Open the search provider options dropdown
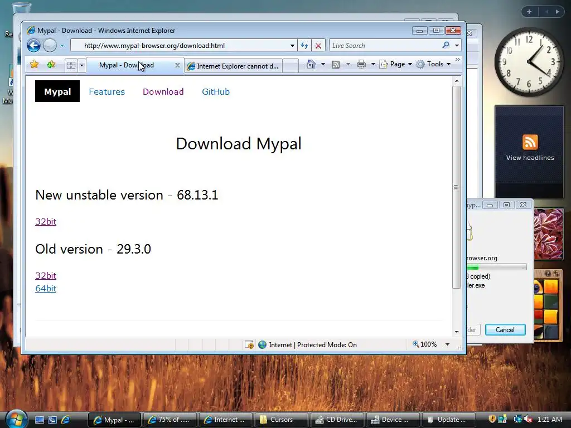The width and height of the screenshot is (571, 428). pos(457,46)
